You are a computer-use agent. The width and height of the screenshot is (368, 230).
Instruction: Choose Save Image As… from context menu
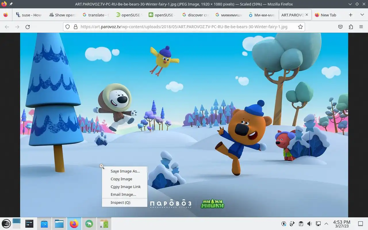[124, 171]
